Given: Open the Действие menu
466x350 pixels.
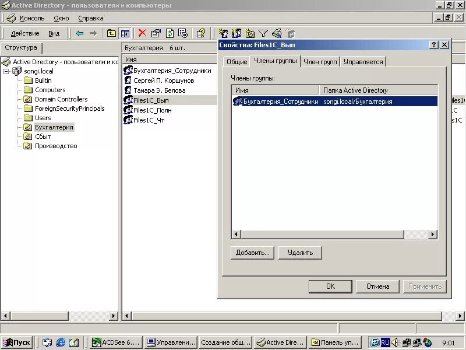Looking at the screenshot, I should tap(25, 33).
